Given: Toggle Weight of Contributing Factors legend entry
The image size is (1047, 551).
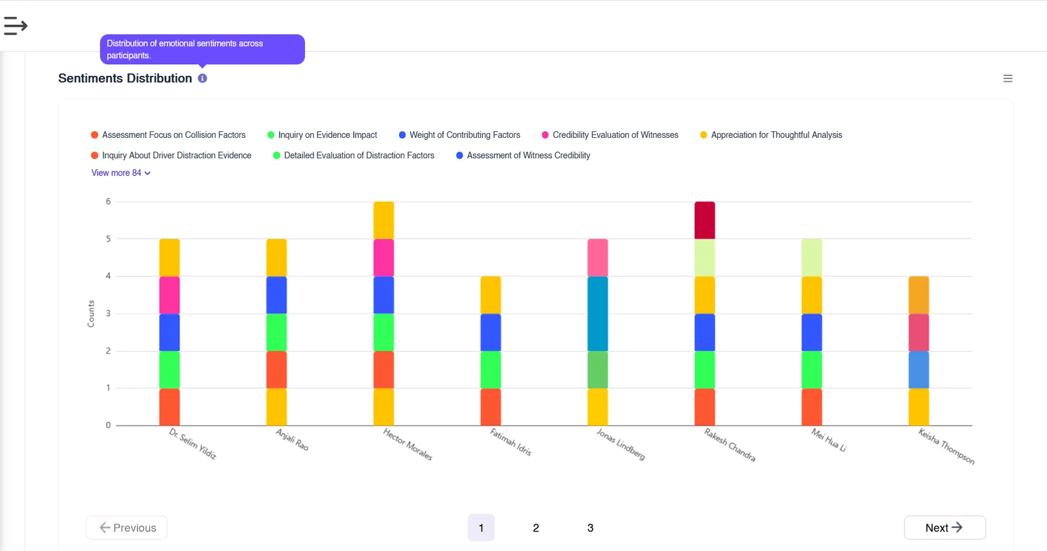Looking at the screenshot, I should tap(459, 135).
